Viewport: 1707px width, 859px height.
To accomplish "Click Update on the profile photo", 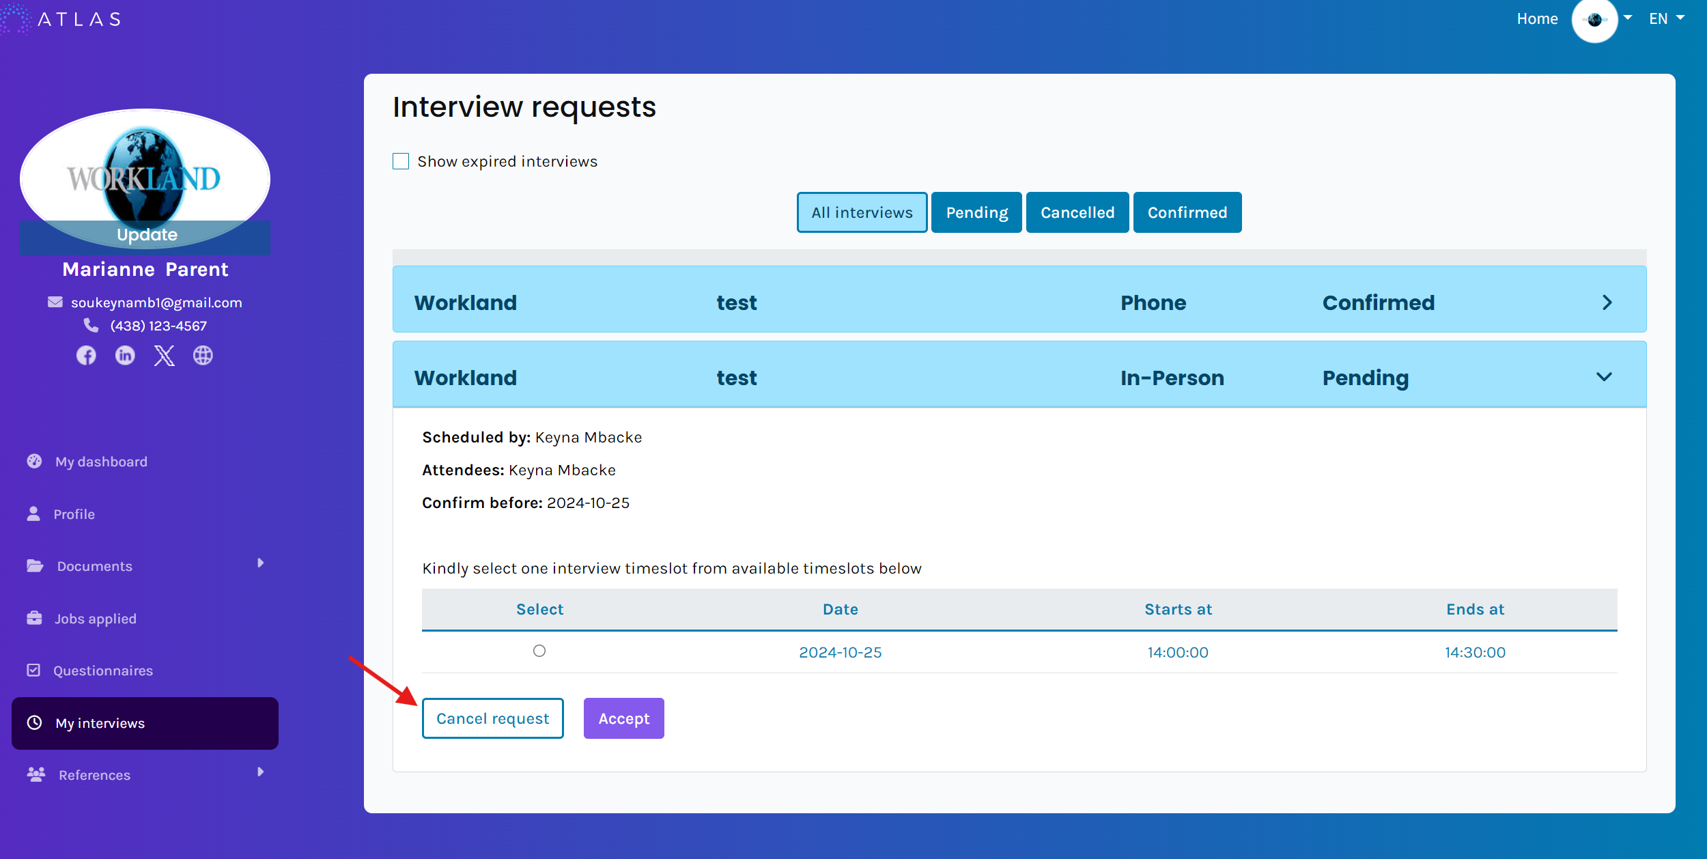I will point(147,235).
